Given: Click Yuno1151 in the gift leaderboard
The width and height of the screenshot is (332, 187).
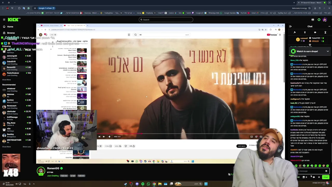Looking at the screenshot, I should [x=316, y=38].
